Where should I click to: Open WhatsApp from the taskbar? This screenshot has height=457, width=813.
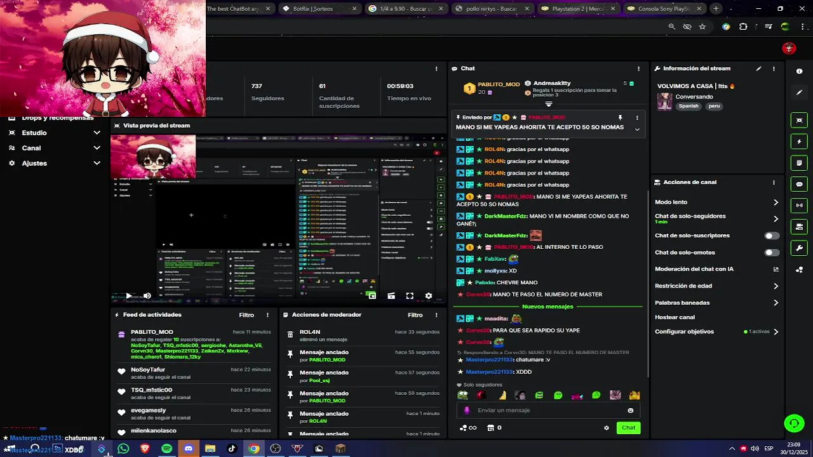[123, 449]
